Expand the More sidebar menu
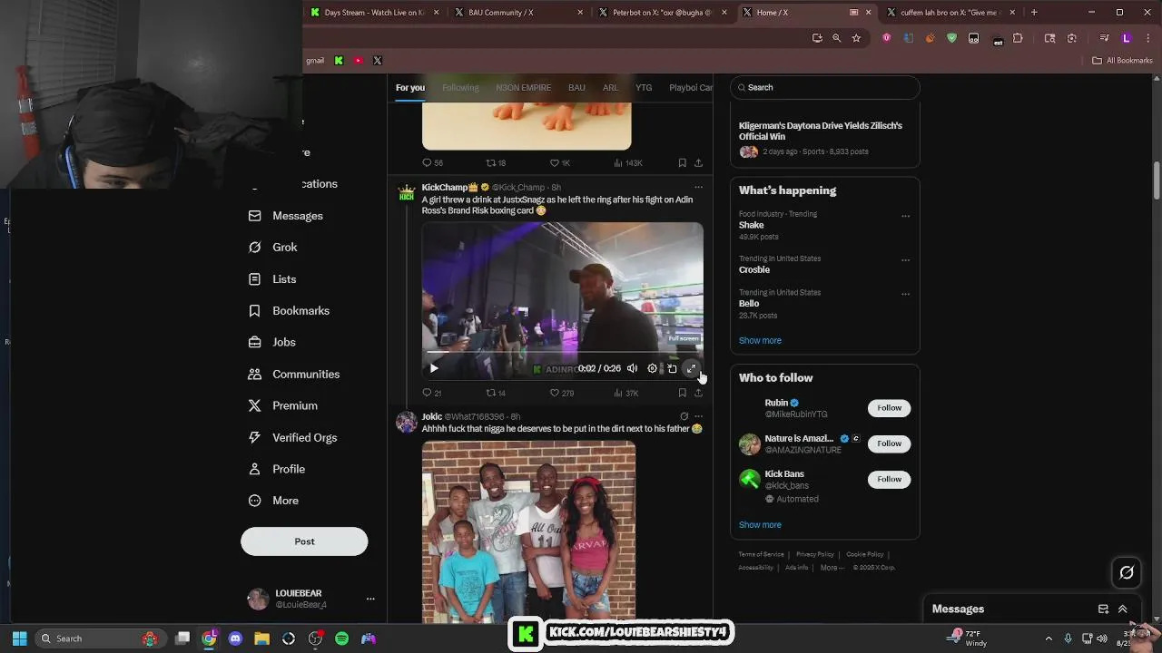The height and width of the screenshot is (653, 1162). (x=272, y=501)
